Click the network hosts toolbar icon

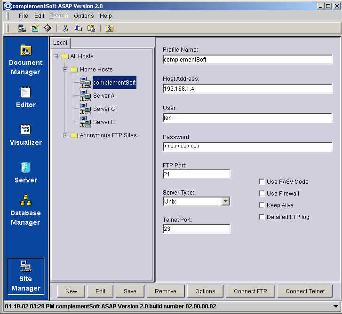(22, 28)
